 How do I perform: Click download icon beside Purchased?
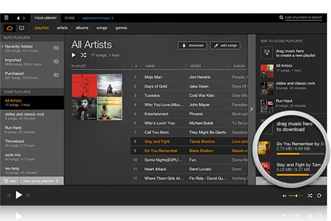coord(56,75)
